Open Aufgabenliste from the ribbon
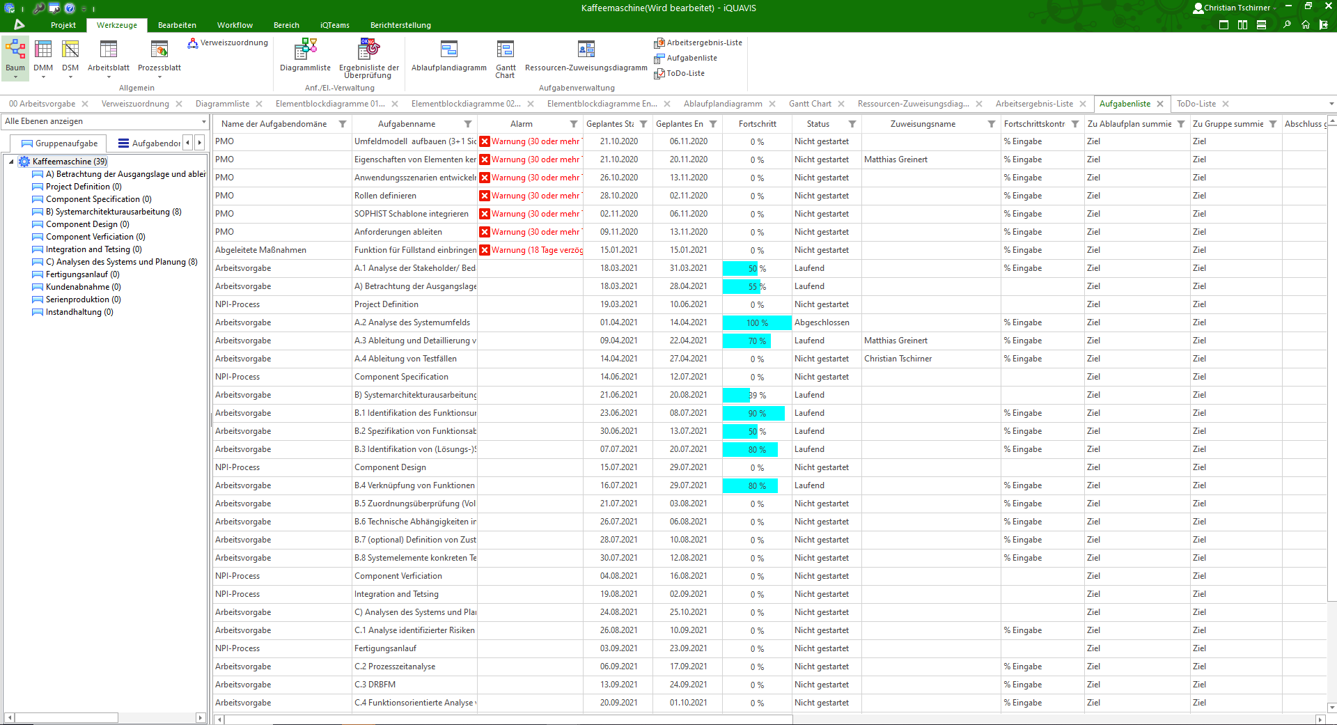1337x725 pixels. coord(685,58)
